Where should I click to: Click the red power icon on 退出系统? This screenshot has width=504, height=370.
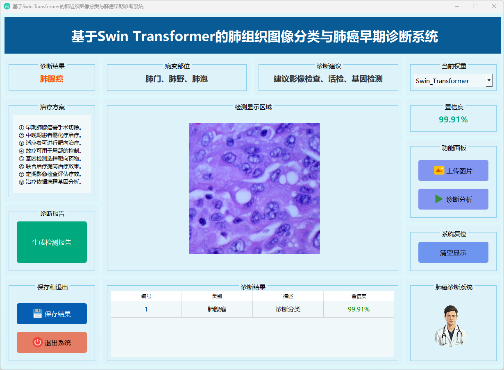pos(38,342)
